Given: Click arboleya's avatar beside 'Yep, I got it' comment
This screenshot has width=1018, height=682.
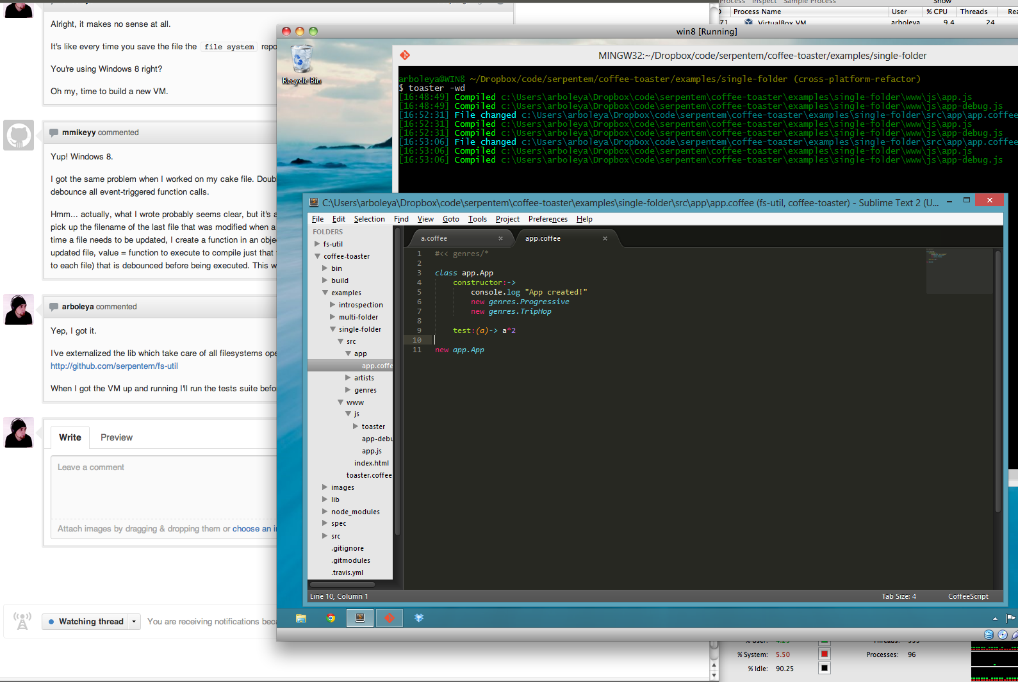Looking at the screenshot, I should click(19, 309).
